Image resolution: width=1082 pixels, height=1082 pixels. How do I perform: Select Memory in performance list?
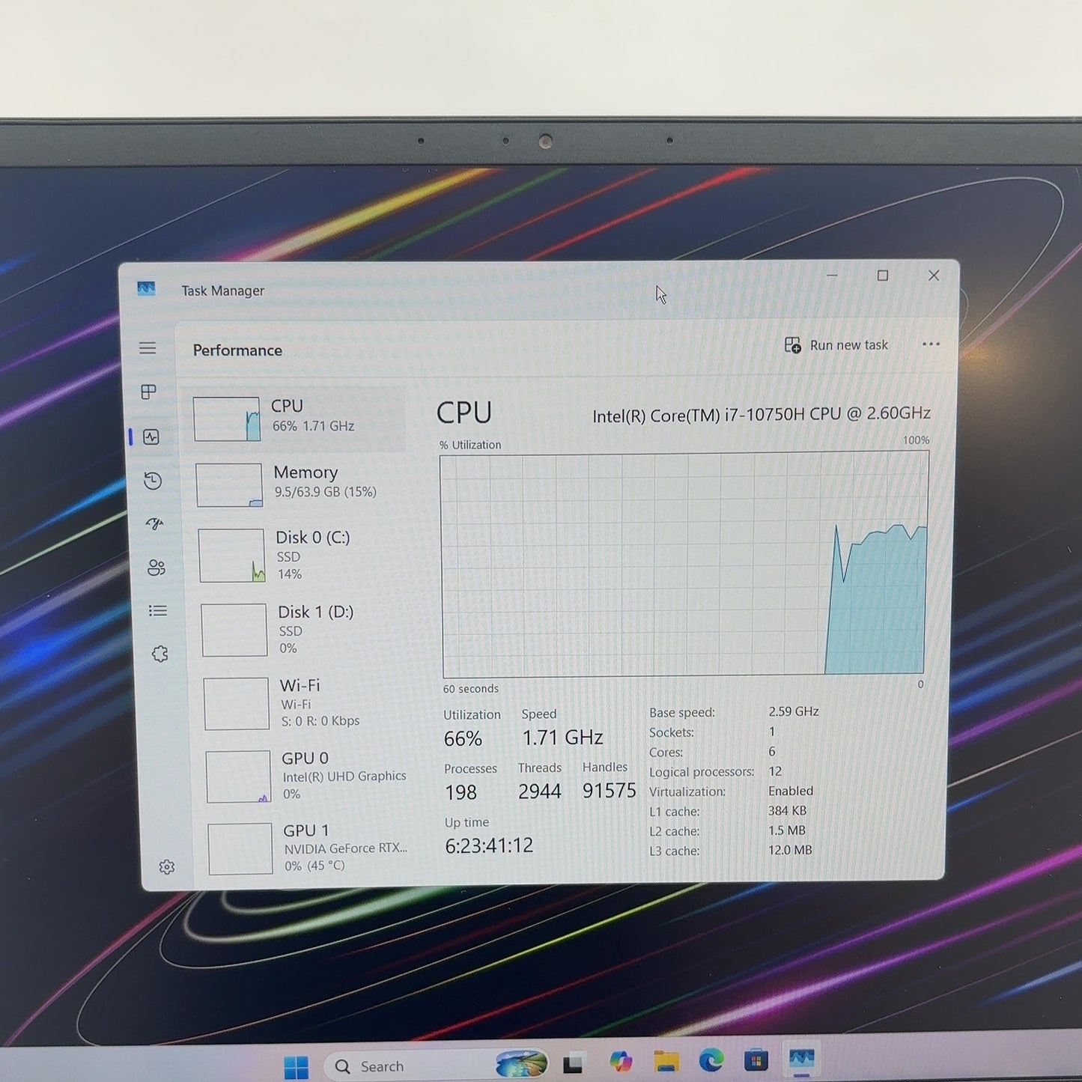pos(300,484)
